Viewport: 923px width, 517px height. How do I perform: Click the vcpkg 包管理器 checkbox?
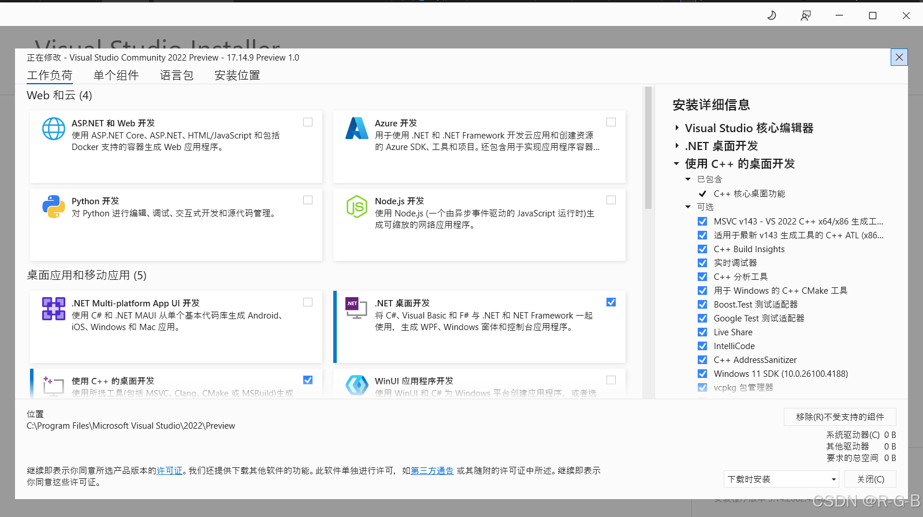(702, 388)
